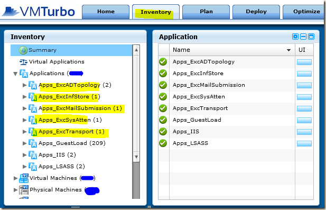Click the UI bar for Apps_LSASS
Screen dimensions: 326x210
point(304,144)
